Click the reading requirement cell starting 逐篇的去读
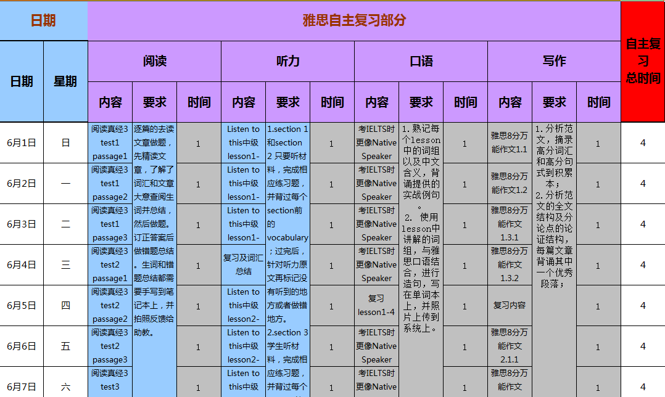665x397 pixels. click(154, 260)
